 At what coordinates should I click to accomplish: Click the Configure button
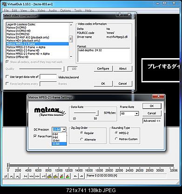pyautogui.click(x=103, y=68)
